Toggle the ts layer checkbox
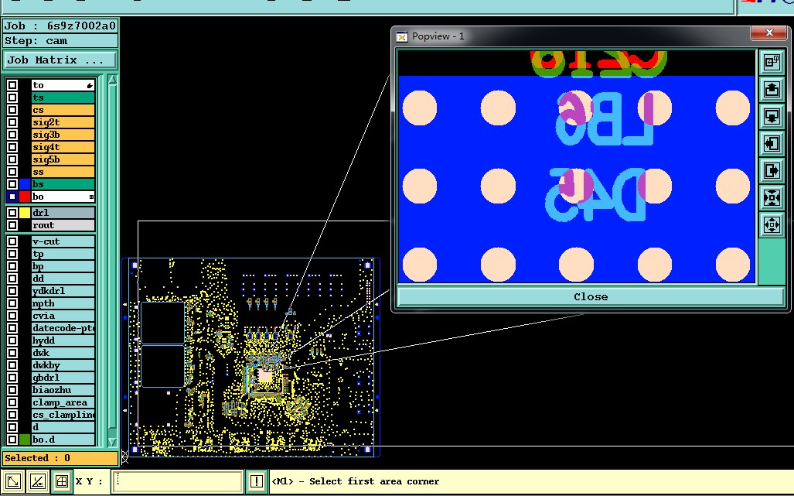Image resolution: width=794 pixels, height=496 pixels. (x=12, y=97)
